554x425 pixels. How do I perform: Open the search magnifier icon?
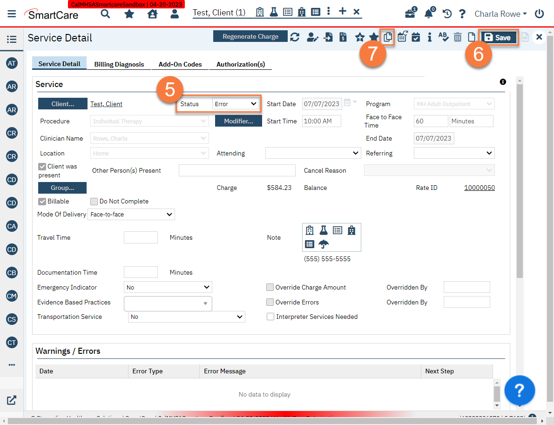pos(105,14)
